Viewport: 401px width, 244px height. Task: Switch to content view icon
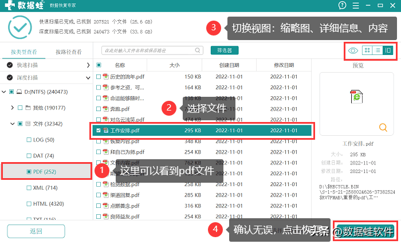tap(388, 50)
